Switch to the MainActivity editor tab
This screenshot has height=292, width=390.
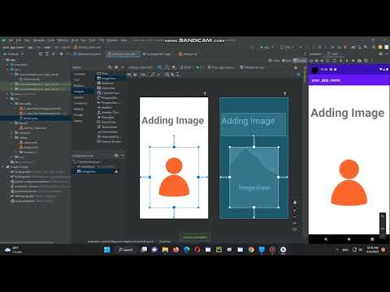[87, 54]
